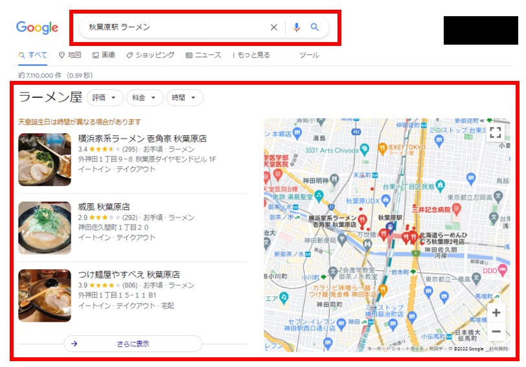Click 外神田1丁目9−8 秋葉原ダイヤモンドビル 1F address

tap(147, 159)
